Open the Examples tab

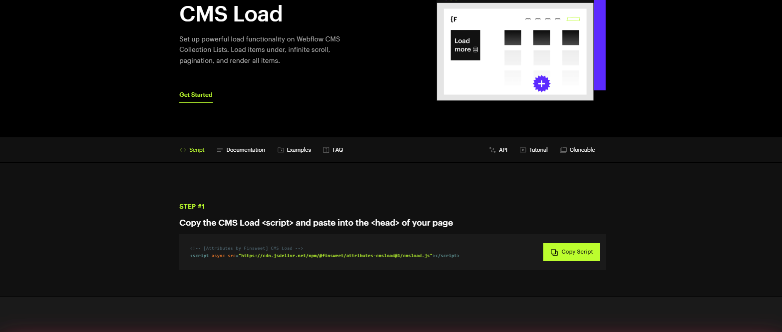pos(294,150)
